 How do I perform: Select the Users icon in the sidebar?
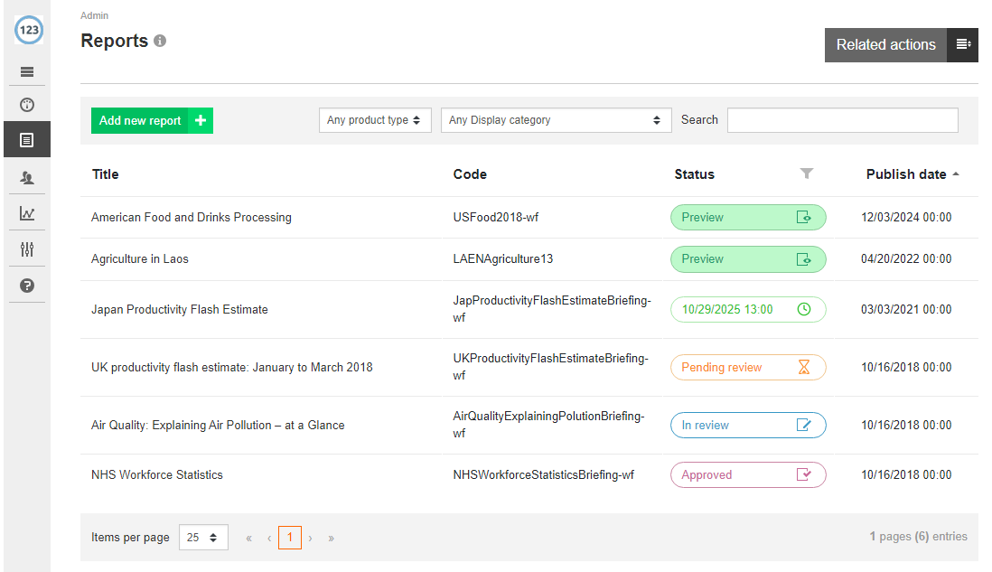(x=26, y=176)
